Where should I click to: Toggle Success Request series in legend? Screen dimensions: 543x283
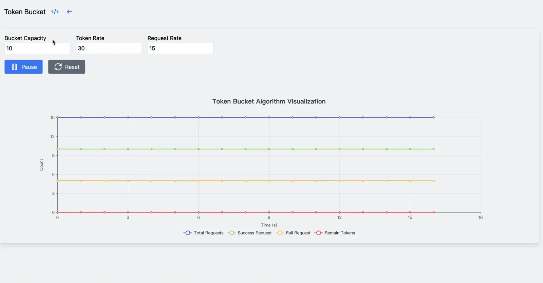(x=254, y=233)
